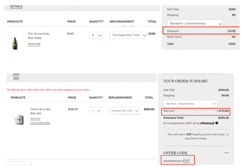Click EDIT next to waveswelcome code
This screenshot has width=242, height=167.
[x=186, y=161]
